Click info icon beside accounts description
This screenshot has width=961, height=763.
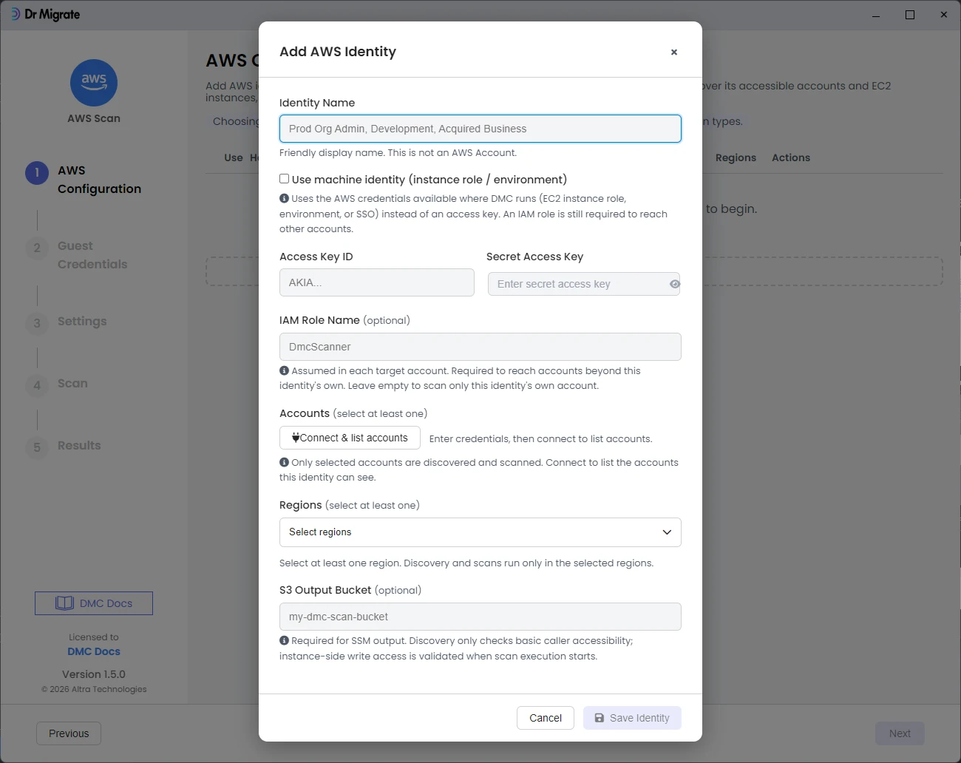[284, 462]
